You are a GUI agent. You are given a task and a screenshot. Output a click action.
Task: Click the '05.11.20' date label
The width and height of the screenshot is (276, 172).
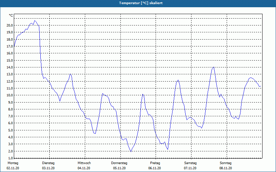click(119, 168)
